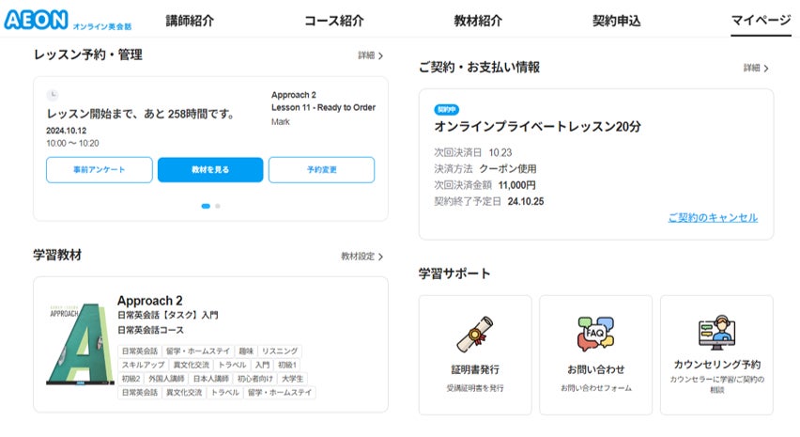Click the 留学・ホームステイ tag
Screen dimensions: 800x437
click(x=196, y=351)
